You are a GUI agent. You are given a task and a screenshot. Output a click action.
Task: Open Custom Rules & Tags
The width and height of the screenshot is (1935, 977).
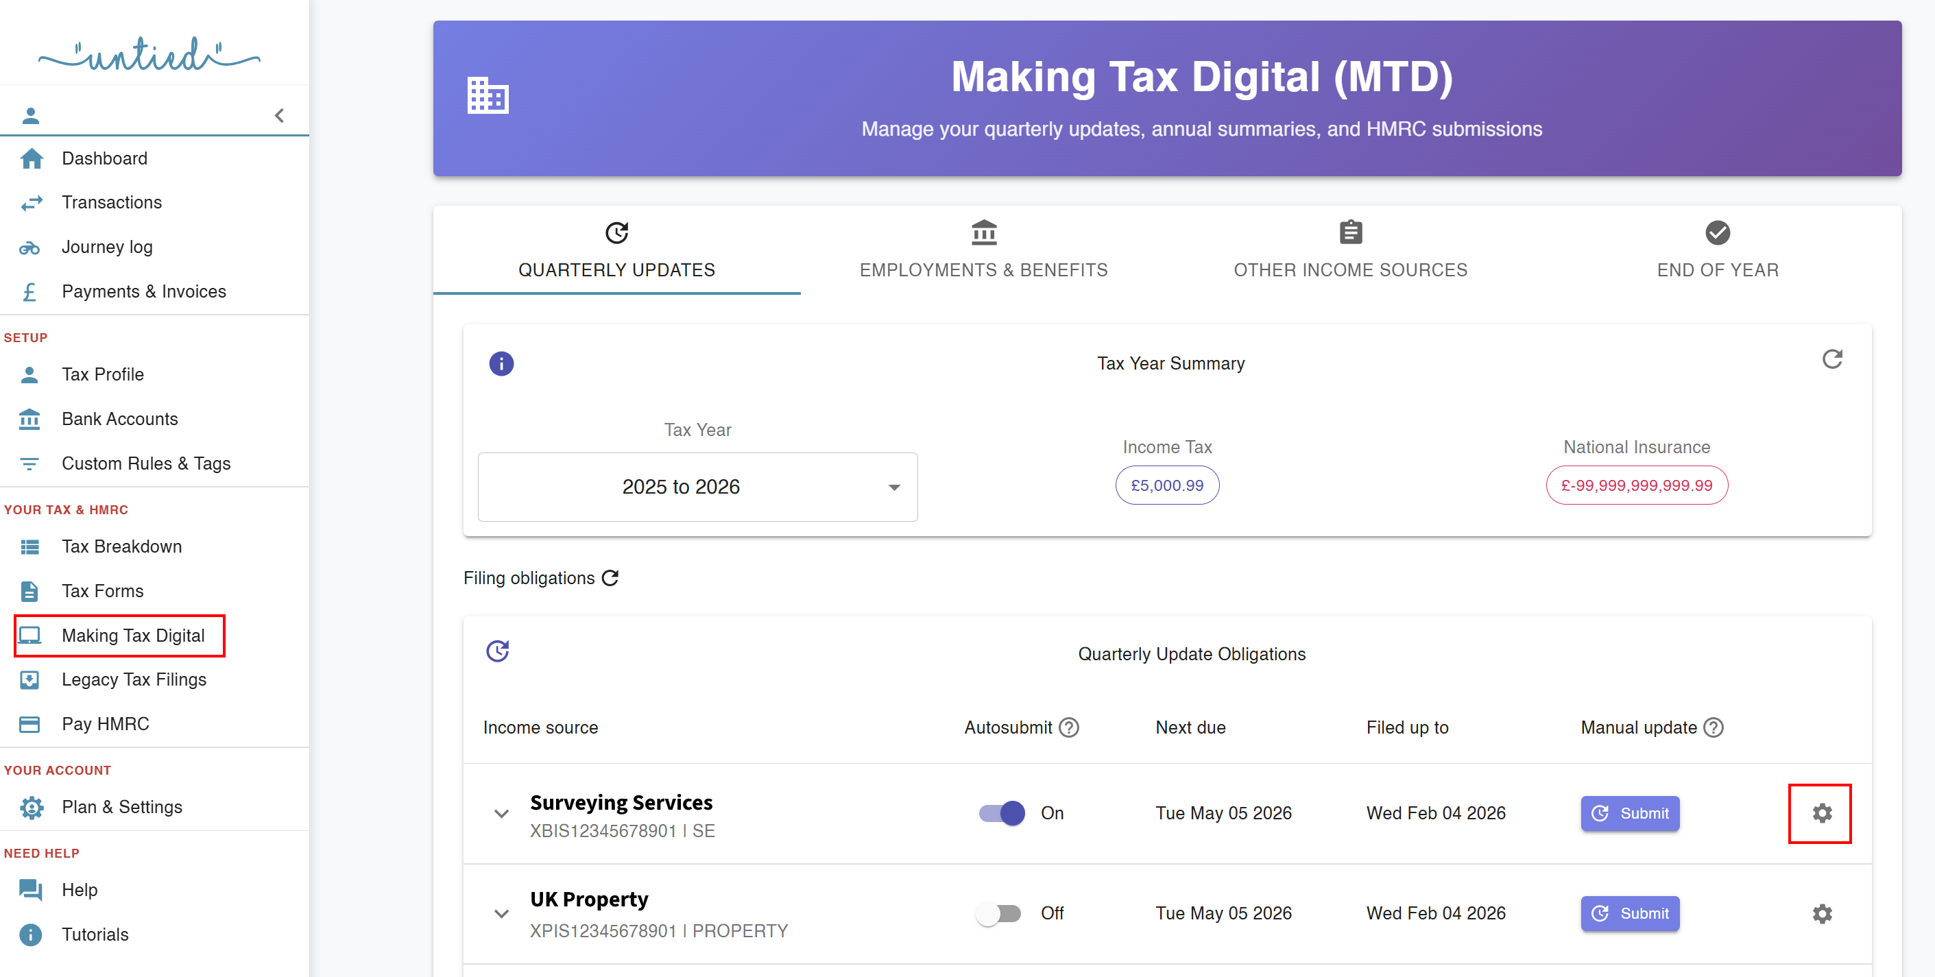click(147, 463)
